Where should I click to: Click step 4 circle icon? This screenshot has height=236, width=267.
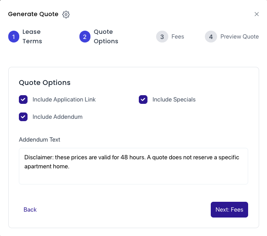click(x=211, y=37)
